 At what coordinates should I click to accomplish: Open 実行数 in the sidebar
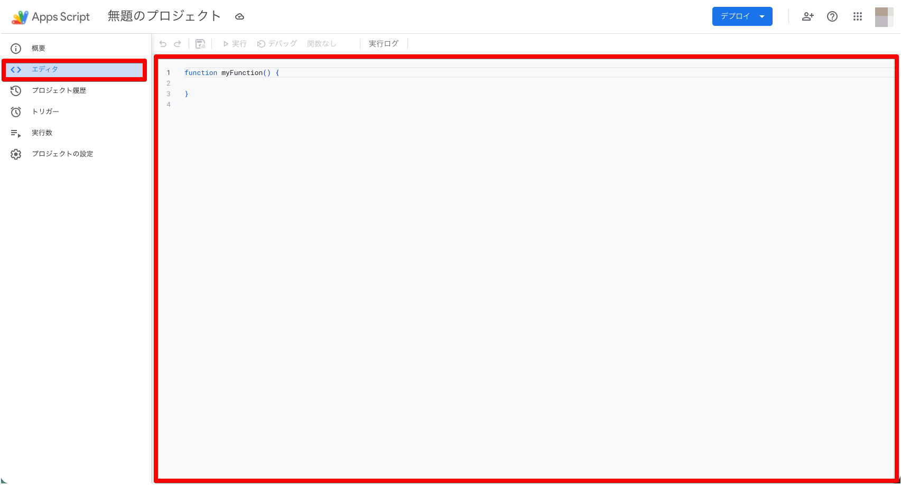[x=42, y=133]
